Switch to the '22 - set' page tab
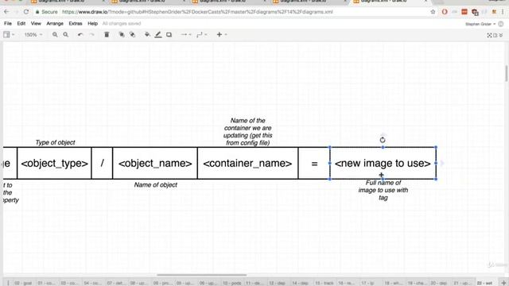Screen dimensions: 509x286 (x=485, y=283)
